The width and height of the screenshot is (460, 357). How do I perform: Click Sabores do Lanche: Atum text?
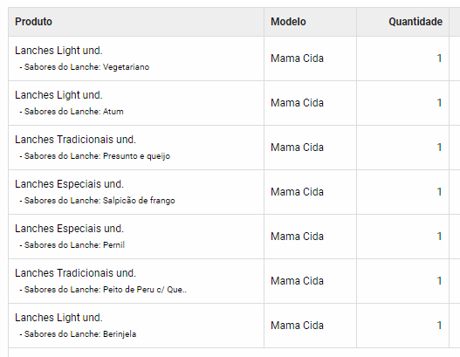(72, 112)
